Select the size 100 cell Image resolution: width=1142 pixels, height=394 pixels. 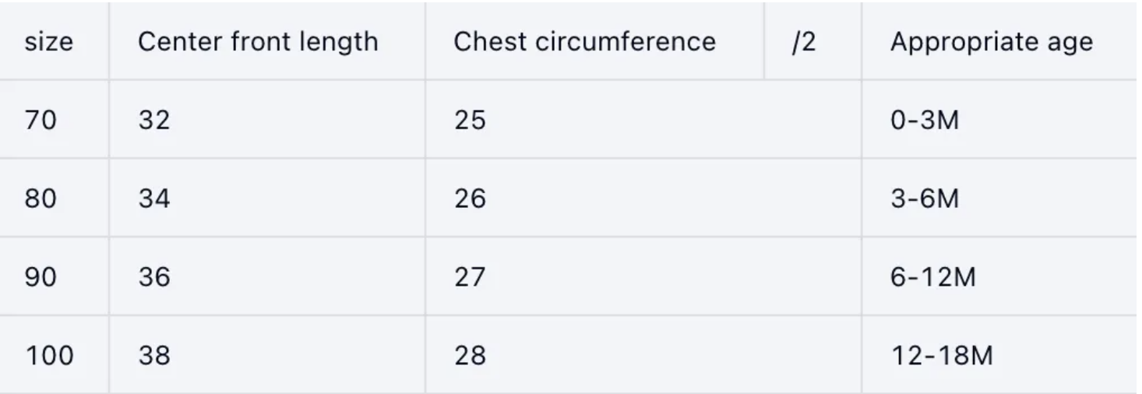pyautogui.click(x=50, y=357)
